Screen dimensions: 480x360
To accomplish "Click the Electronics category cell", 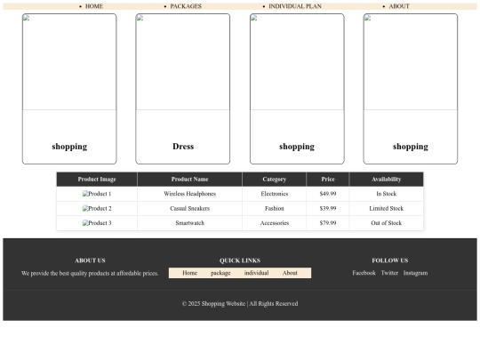I will 275,194.
